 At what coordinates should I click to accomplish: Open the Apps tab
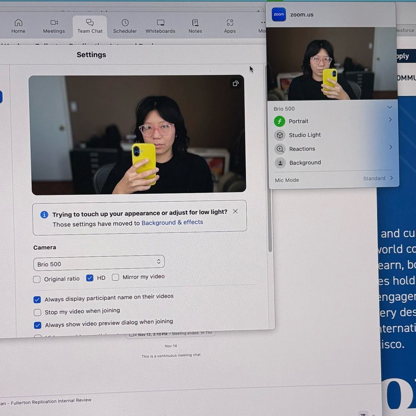tap(230, 26)
